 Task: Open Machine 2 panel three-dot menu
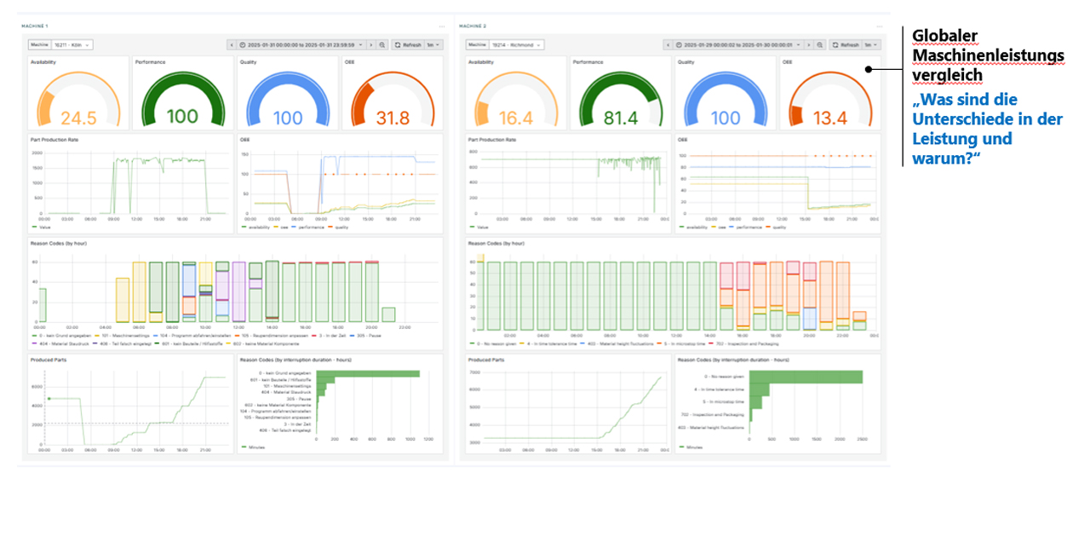pos(878,26)
